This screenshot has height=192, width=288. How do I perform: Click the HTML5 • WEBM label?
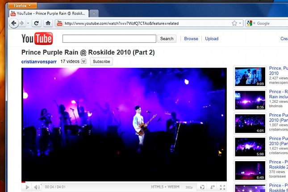[x=165, y=187]
